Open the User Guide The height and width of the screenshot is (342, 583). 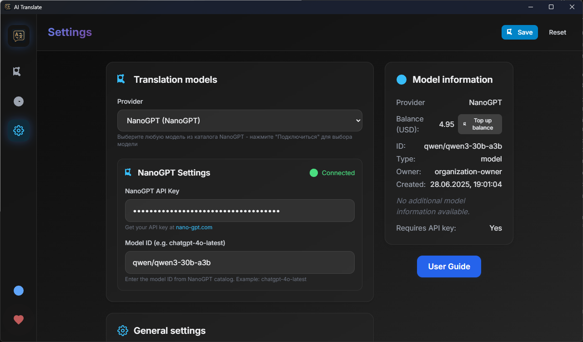point(449,267)
